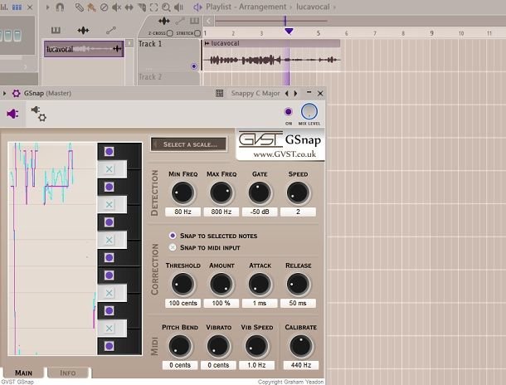Open the GSnap settings gear icon

point(16,93)
